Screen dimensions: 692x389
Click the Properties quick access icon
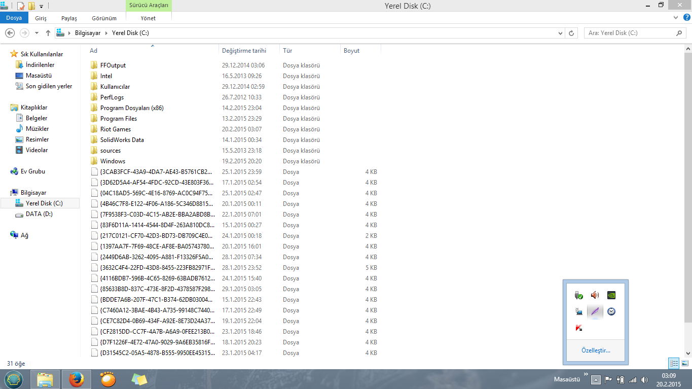tap(21, 6)
